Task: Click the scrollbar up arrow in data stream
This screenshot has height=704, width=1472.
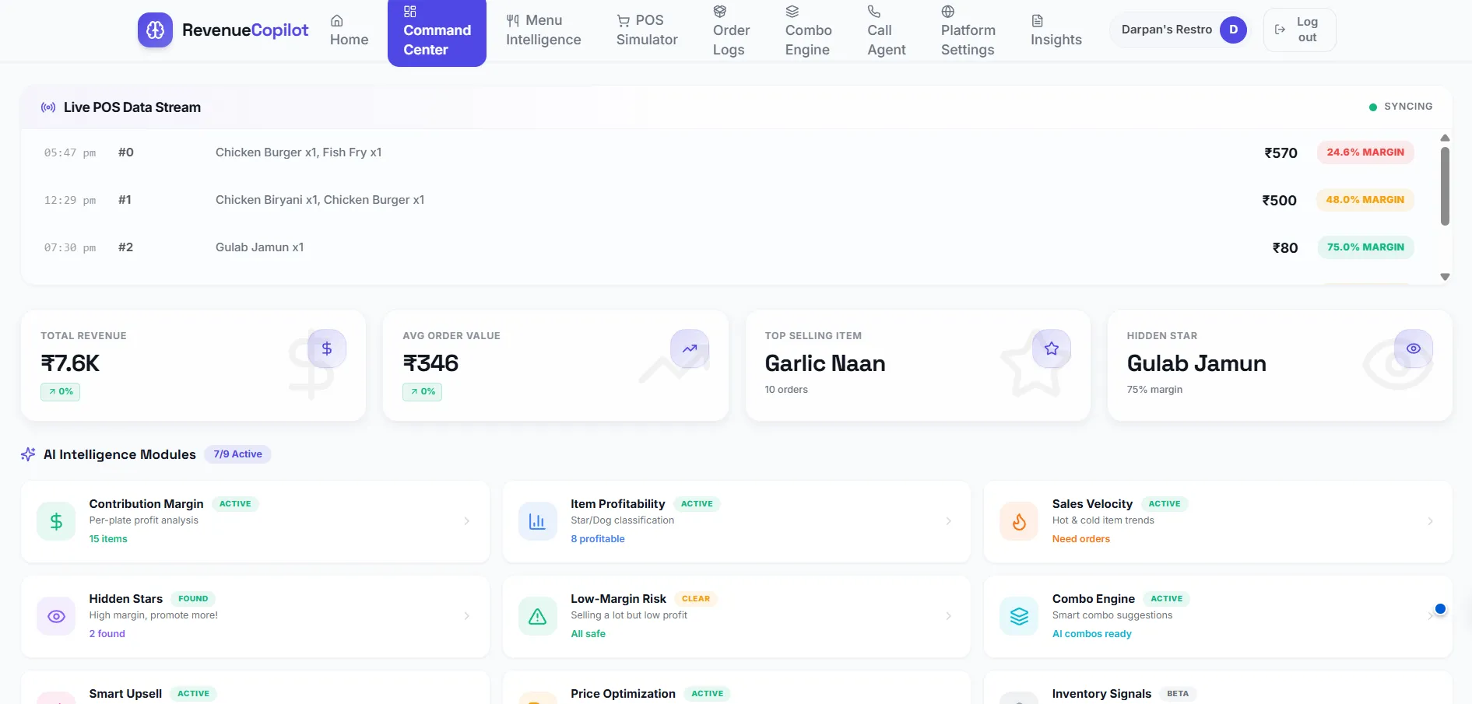Action: click(1445, 138)
